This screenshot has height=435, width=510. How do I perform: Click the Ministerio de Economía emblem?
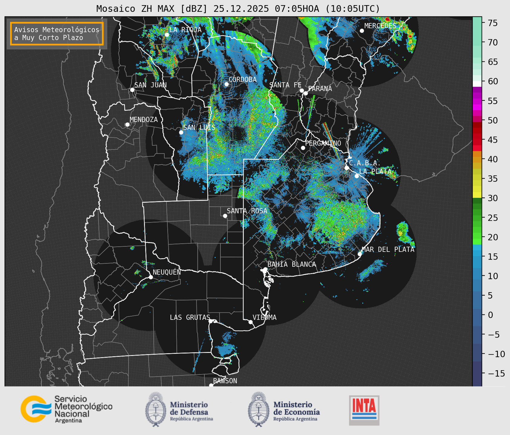coord(258,410)
